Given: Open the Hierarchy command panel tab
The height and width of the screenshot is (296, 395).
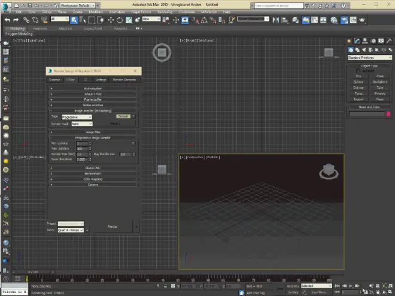Looking at the screenshot, I should [364, 40].
